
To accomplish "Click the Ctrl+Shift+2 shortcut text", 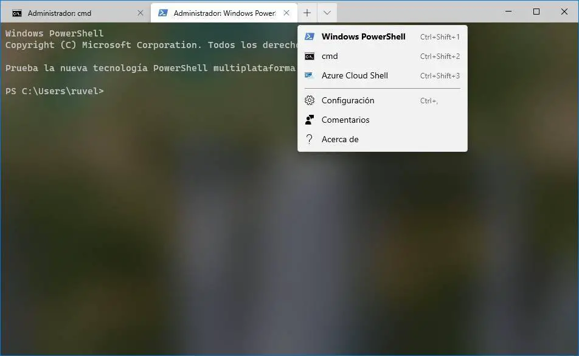I will (x=440, y=56).
